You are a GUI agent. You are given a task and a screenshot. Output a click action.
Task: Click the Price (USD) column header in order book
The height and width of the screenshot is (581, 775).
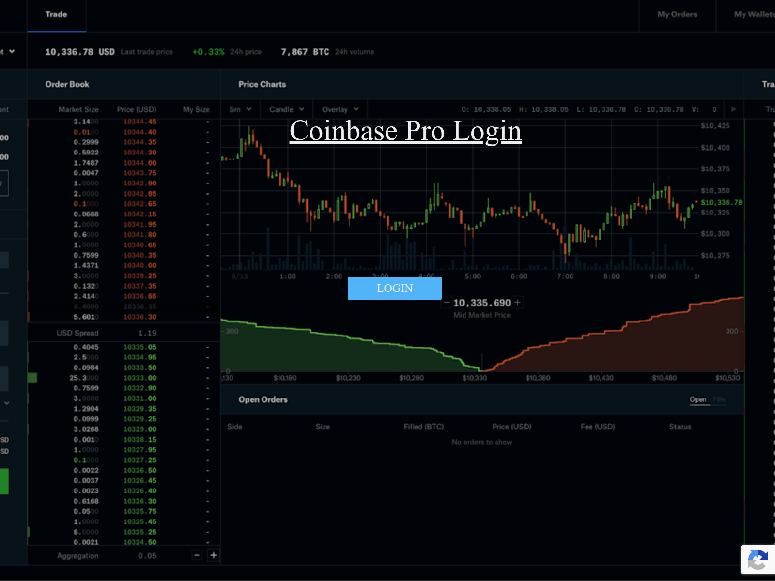pyautogui.click(x=137, y=109)
